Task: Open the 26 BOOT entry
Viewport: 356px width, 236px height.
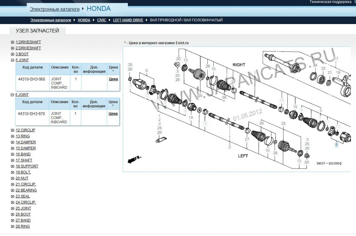Action: click(x=23, y=214)
